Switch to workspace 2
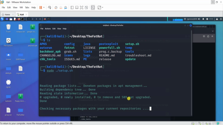The width and height of the screenshot is (223, 125). [x=32, y=19]
